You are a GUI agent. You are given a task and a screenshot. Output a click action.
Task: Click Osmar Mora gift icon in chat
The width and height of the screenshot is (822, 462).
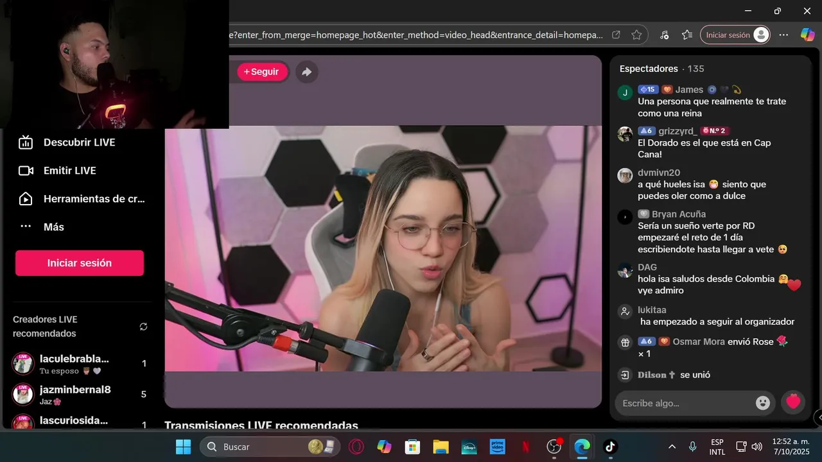[625, 343]
